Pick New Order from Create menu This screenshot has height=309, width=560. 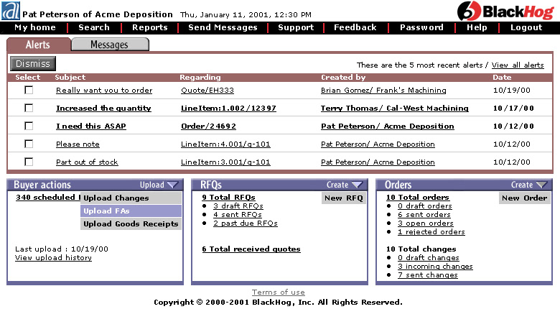524,198
